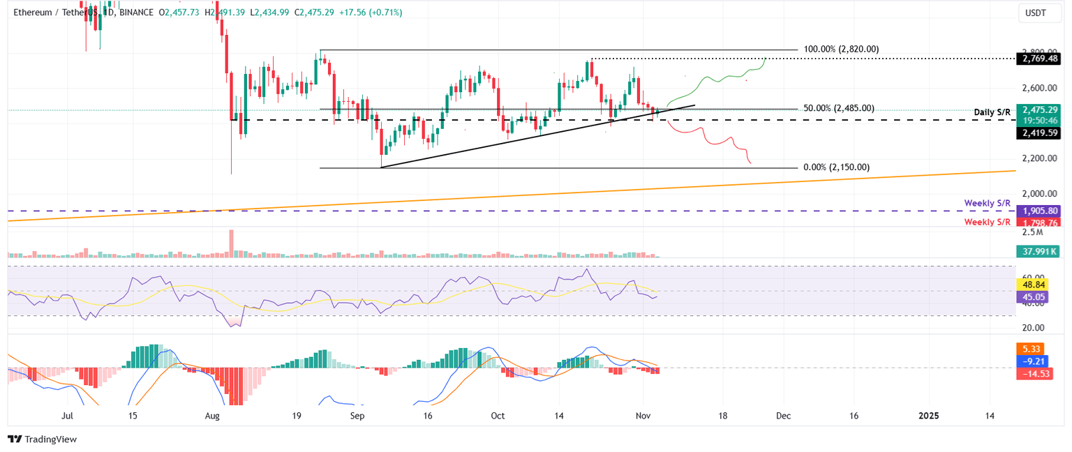Click the Jul date on time axis

(x=68, y=415)
